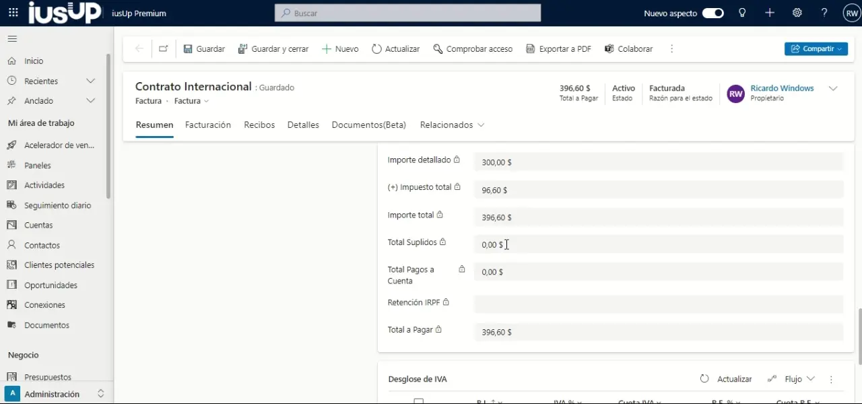
Task: Expand the Recientes section
Action: [x=90, y=81]
